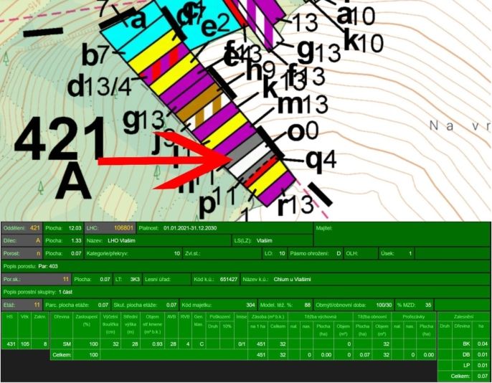
Task: Select the big letter A below 421
Action: tap(73, 182)
